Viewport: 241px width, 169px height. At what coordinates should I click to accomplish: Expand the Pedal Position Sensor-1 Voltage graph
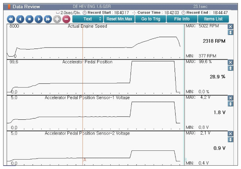point(231,104)
